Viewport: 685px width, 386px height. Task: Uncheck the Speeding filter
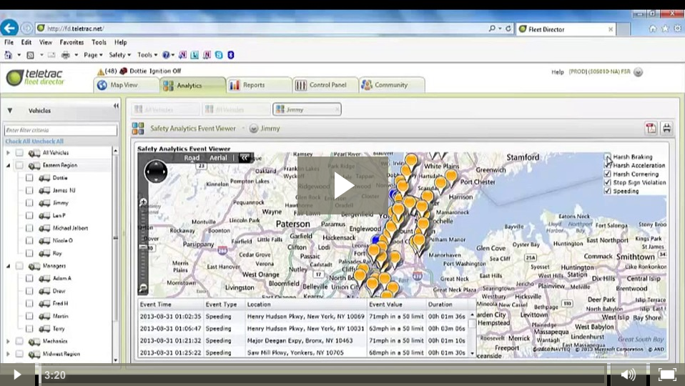click(x=607, y=191)
